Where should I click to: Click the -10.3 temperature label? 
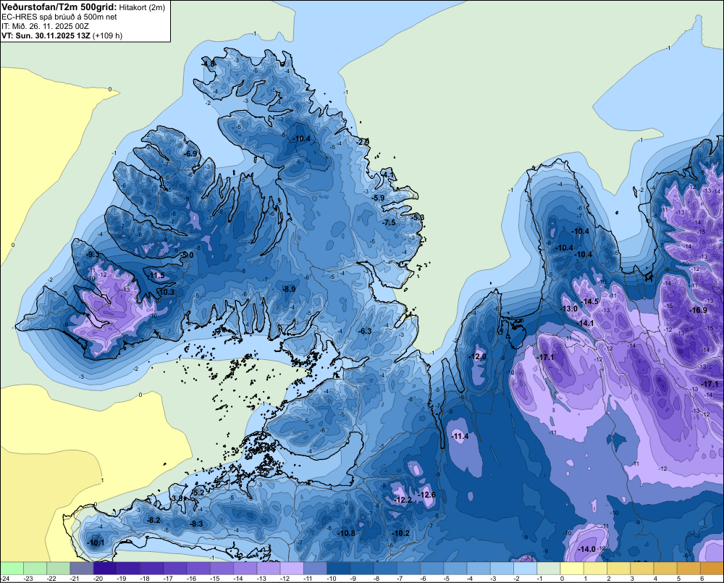[x=167, y=292]
